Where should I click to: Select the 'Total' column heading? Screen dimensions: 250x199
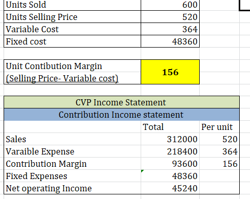pyautogui.click(x=153, y=127)
